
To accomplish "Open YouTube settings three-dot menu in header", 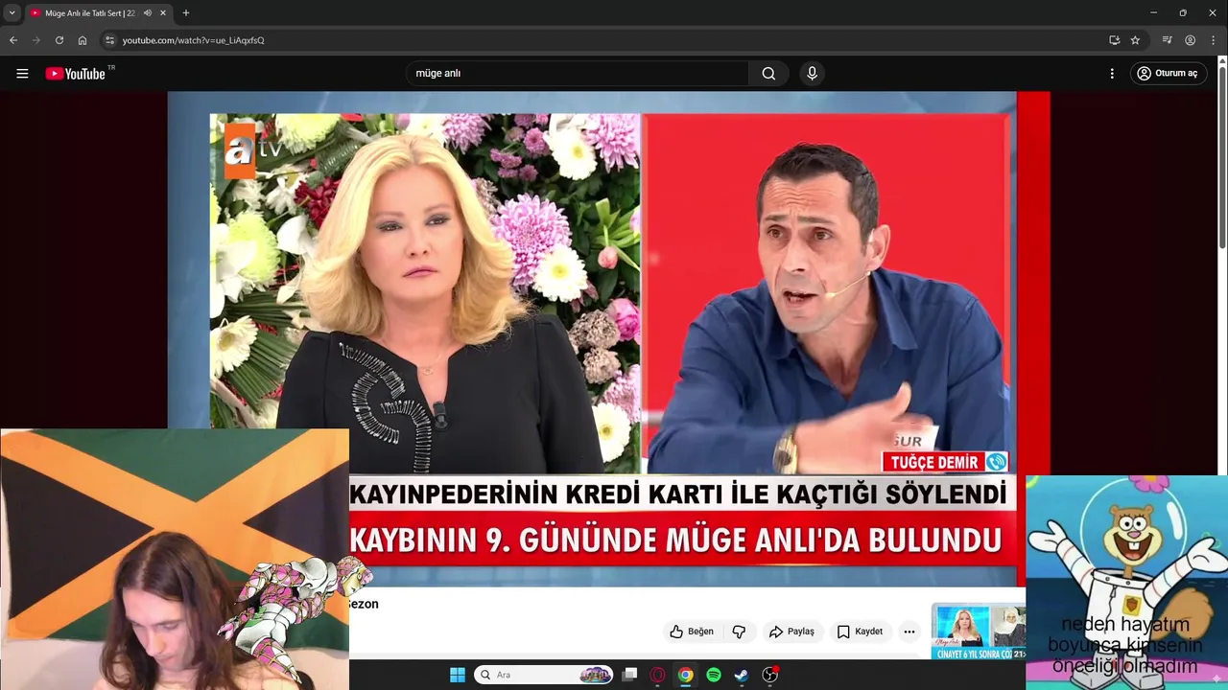I will point(1112,74).
